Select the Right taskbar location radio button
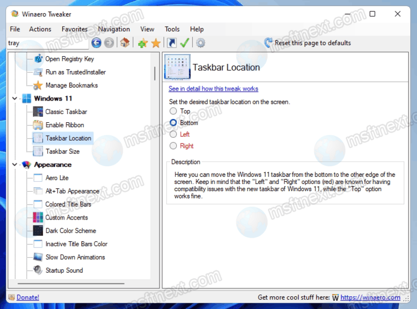The image size is (417, 309). coord(173,146)
